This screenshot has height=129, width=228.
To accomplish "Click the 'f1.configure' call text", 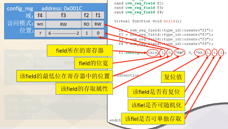I will (x=132, y=53).
